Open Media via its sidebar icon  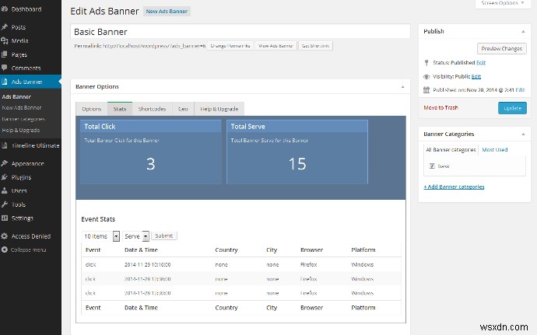coord(5,40)
